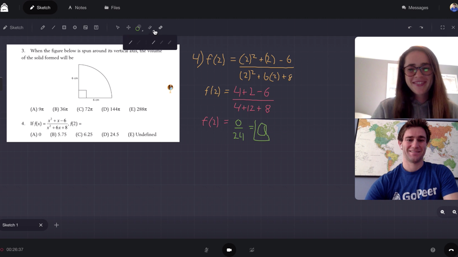The height and width of the screenshot is (257, 458).
Task: Insert an image with the image tool
Action: point(86,28)
